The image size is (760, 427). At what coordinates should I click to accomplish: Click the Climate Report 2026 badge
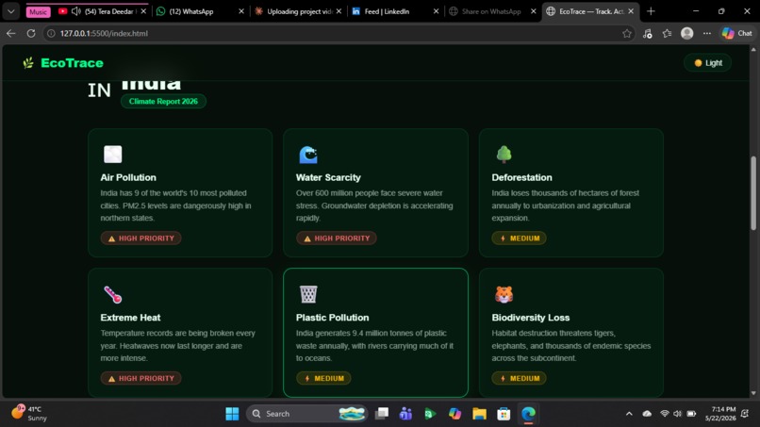(163, 101)
